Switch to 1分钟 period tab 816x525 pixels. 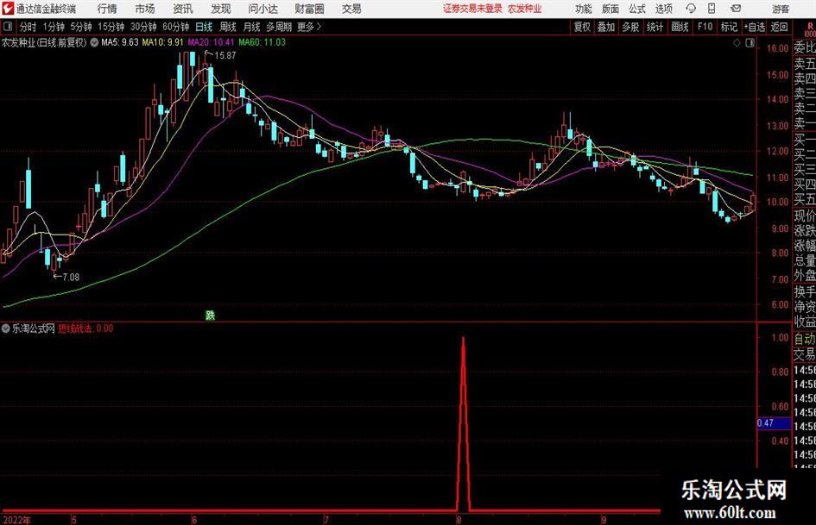coord(53,27)
